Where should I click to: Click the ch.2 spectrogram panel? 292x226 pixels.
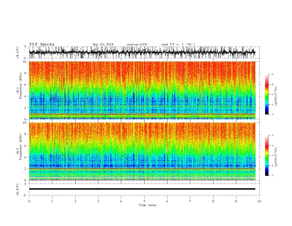tap(142, 151)
